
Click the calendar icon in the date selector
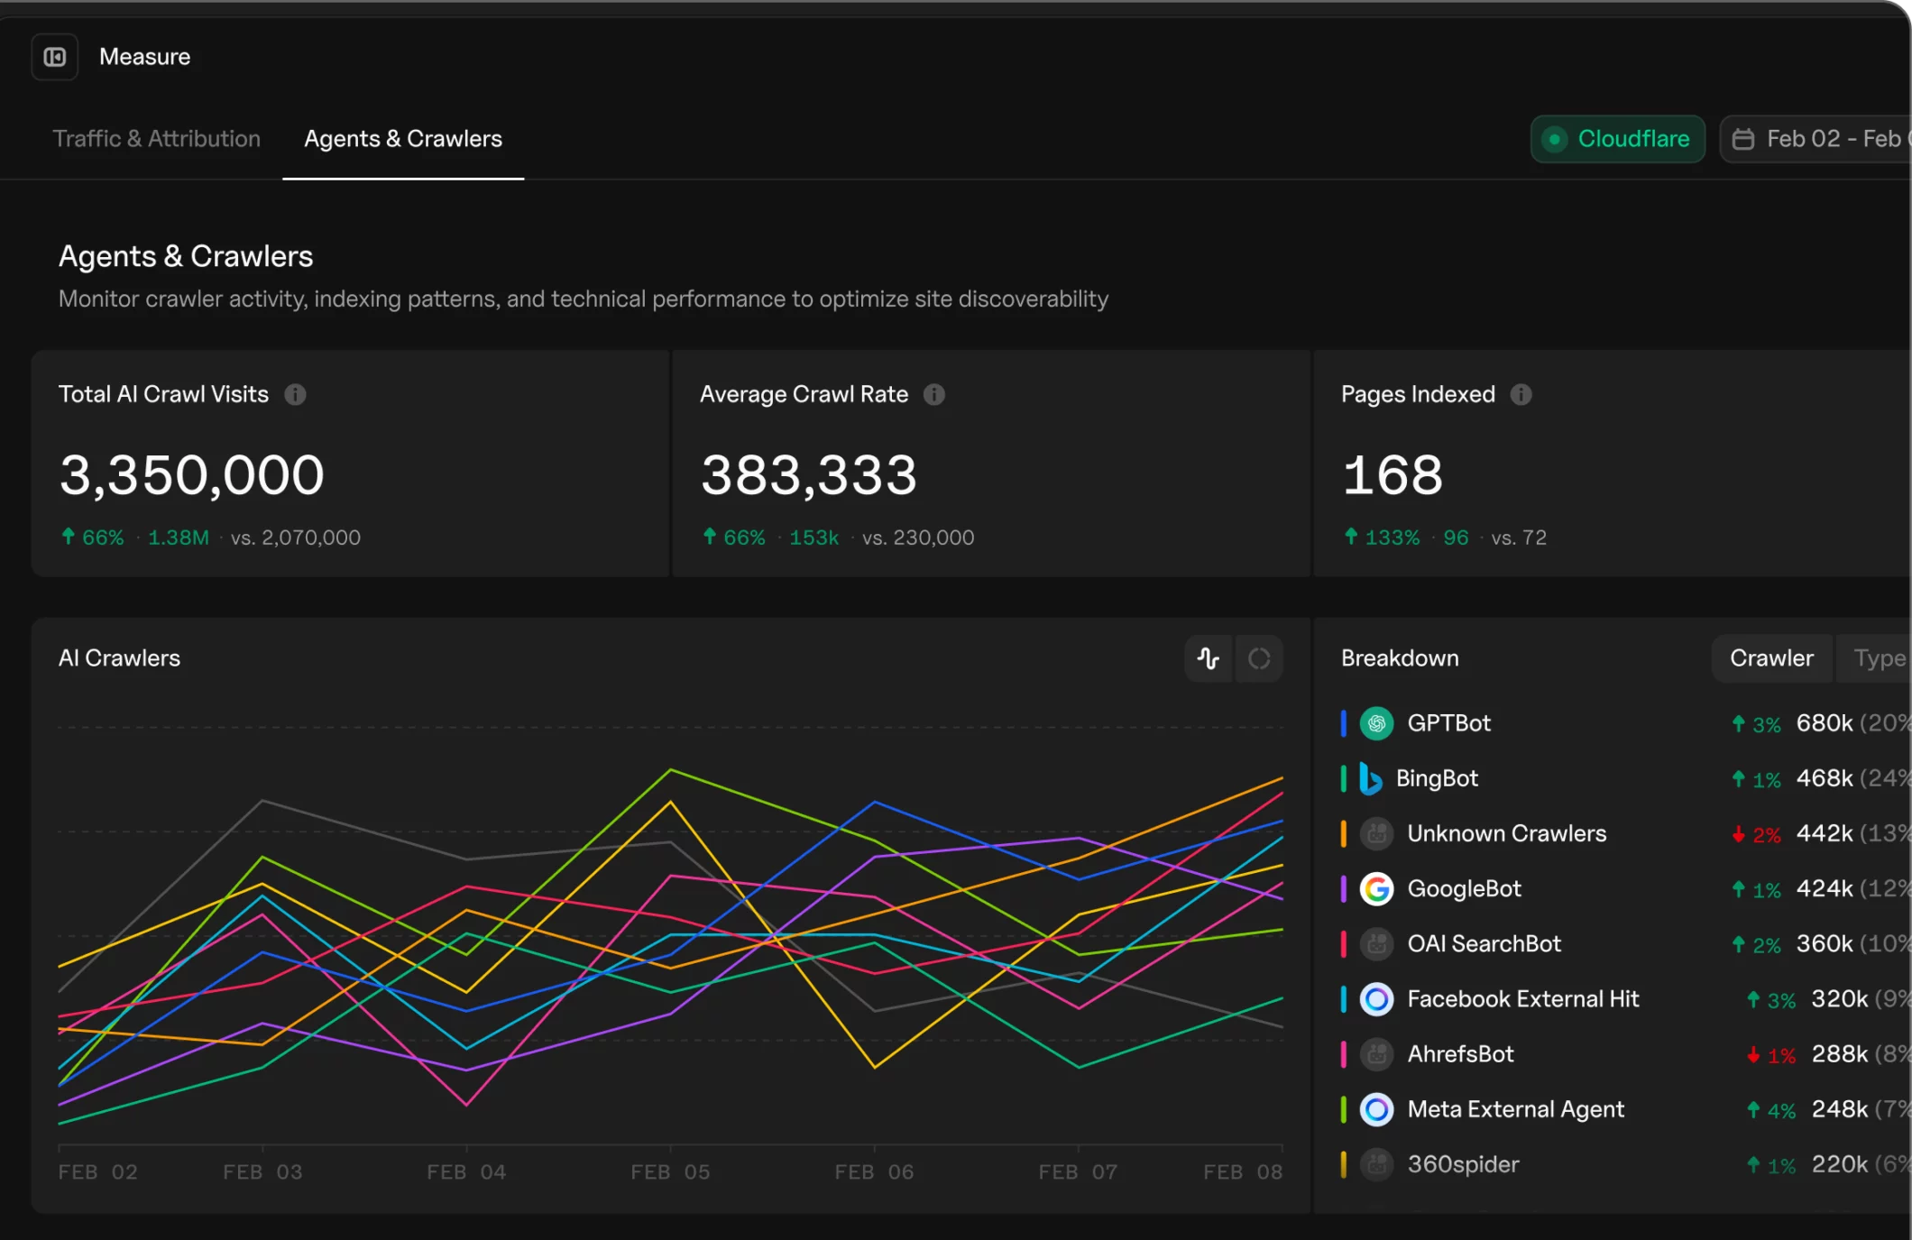pos(1744,139)
